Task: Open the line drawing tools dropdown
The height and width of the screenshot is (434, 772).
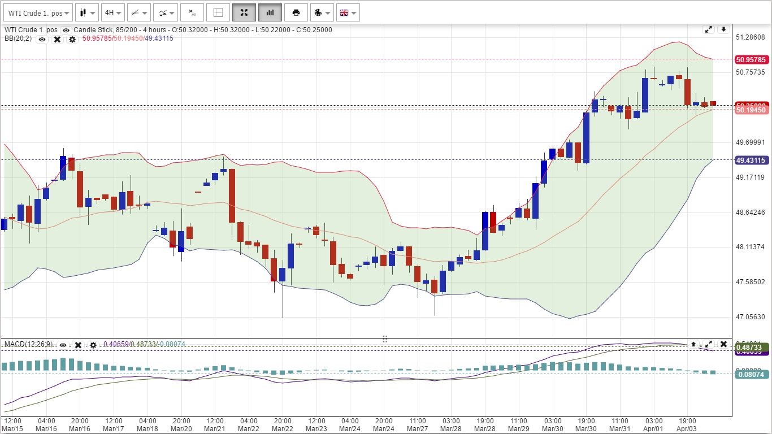Action: pos(138,12)
